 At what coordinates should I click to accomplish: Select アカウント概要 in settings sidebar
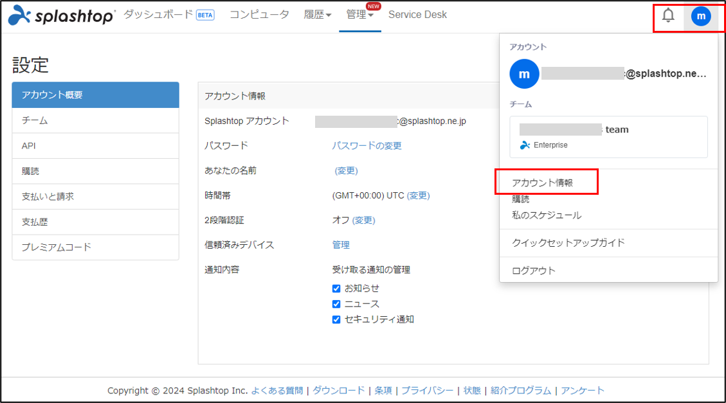click(95, 95)
